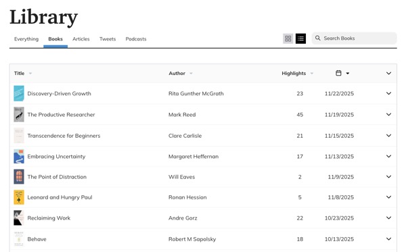Open the book Discovery-Driven Growth
The image size is (406, 252).
point(60,93)
